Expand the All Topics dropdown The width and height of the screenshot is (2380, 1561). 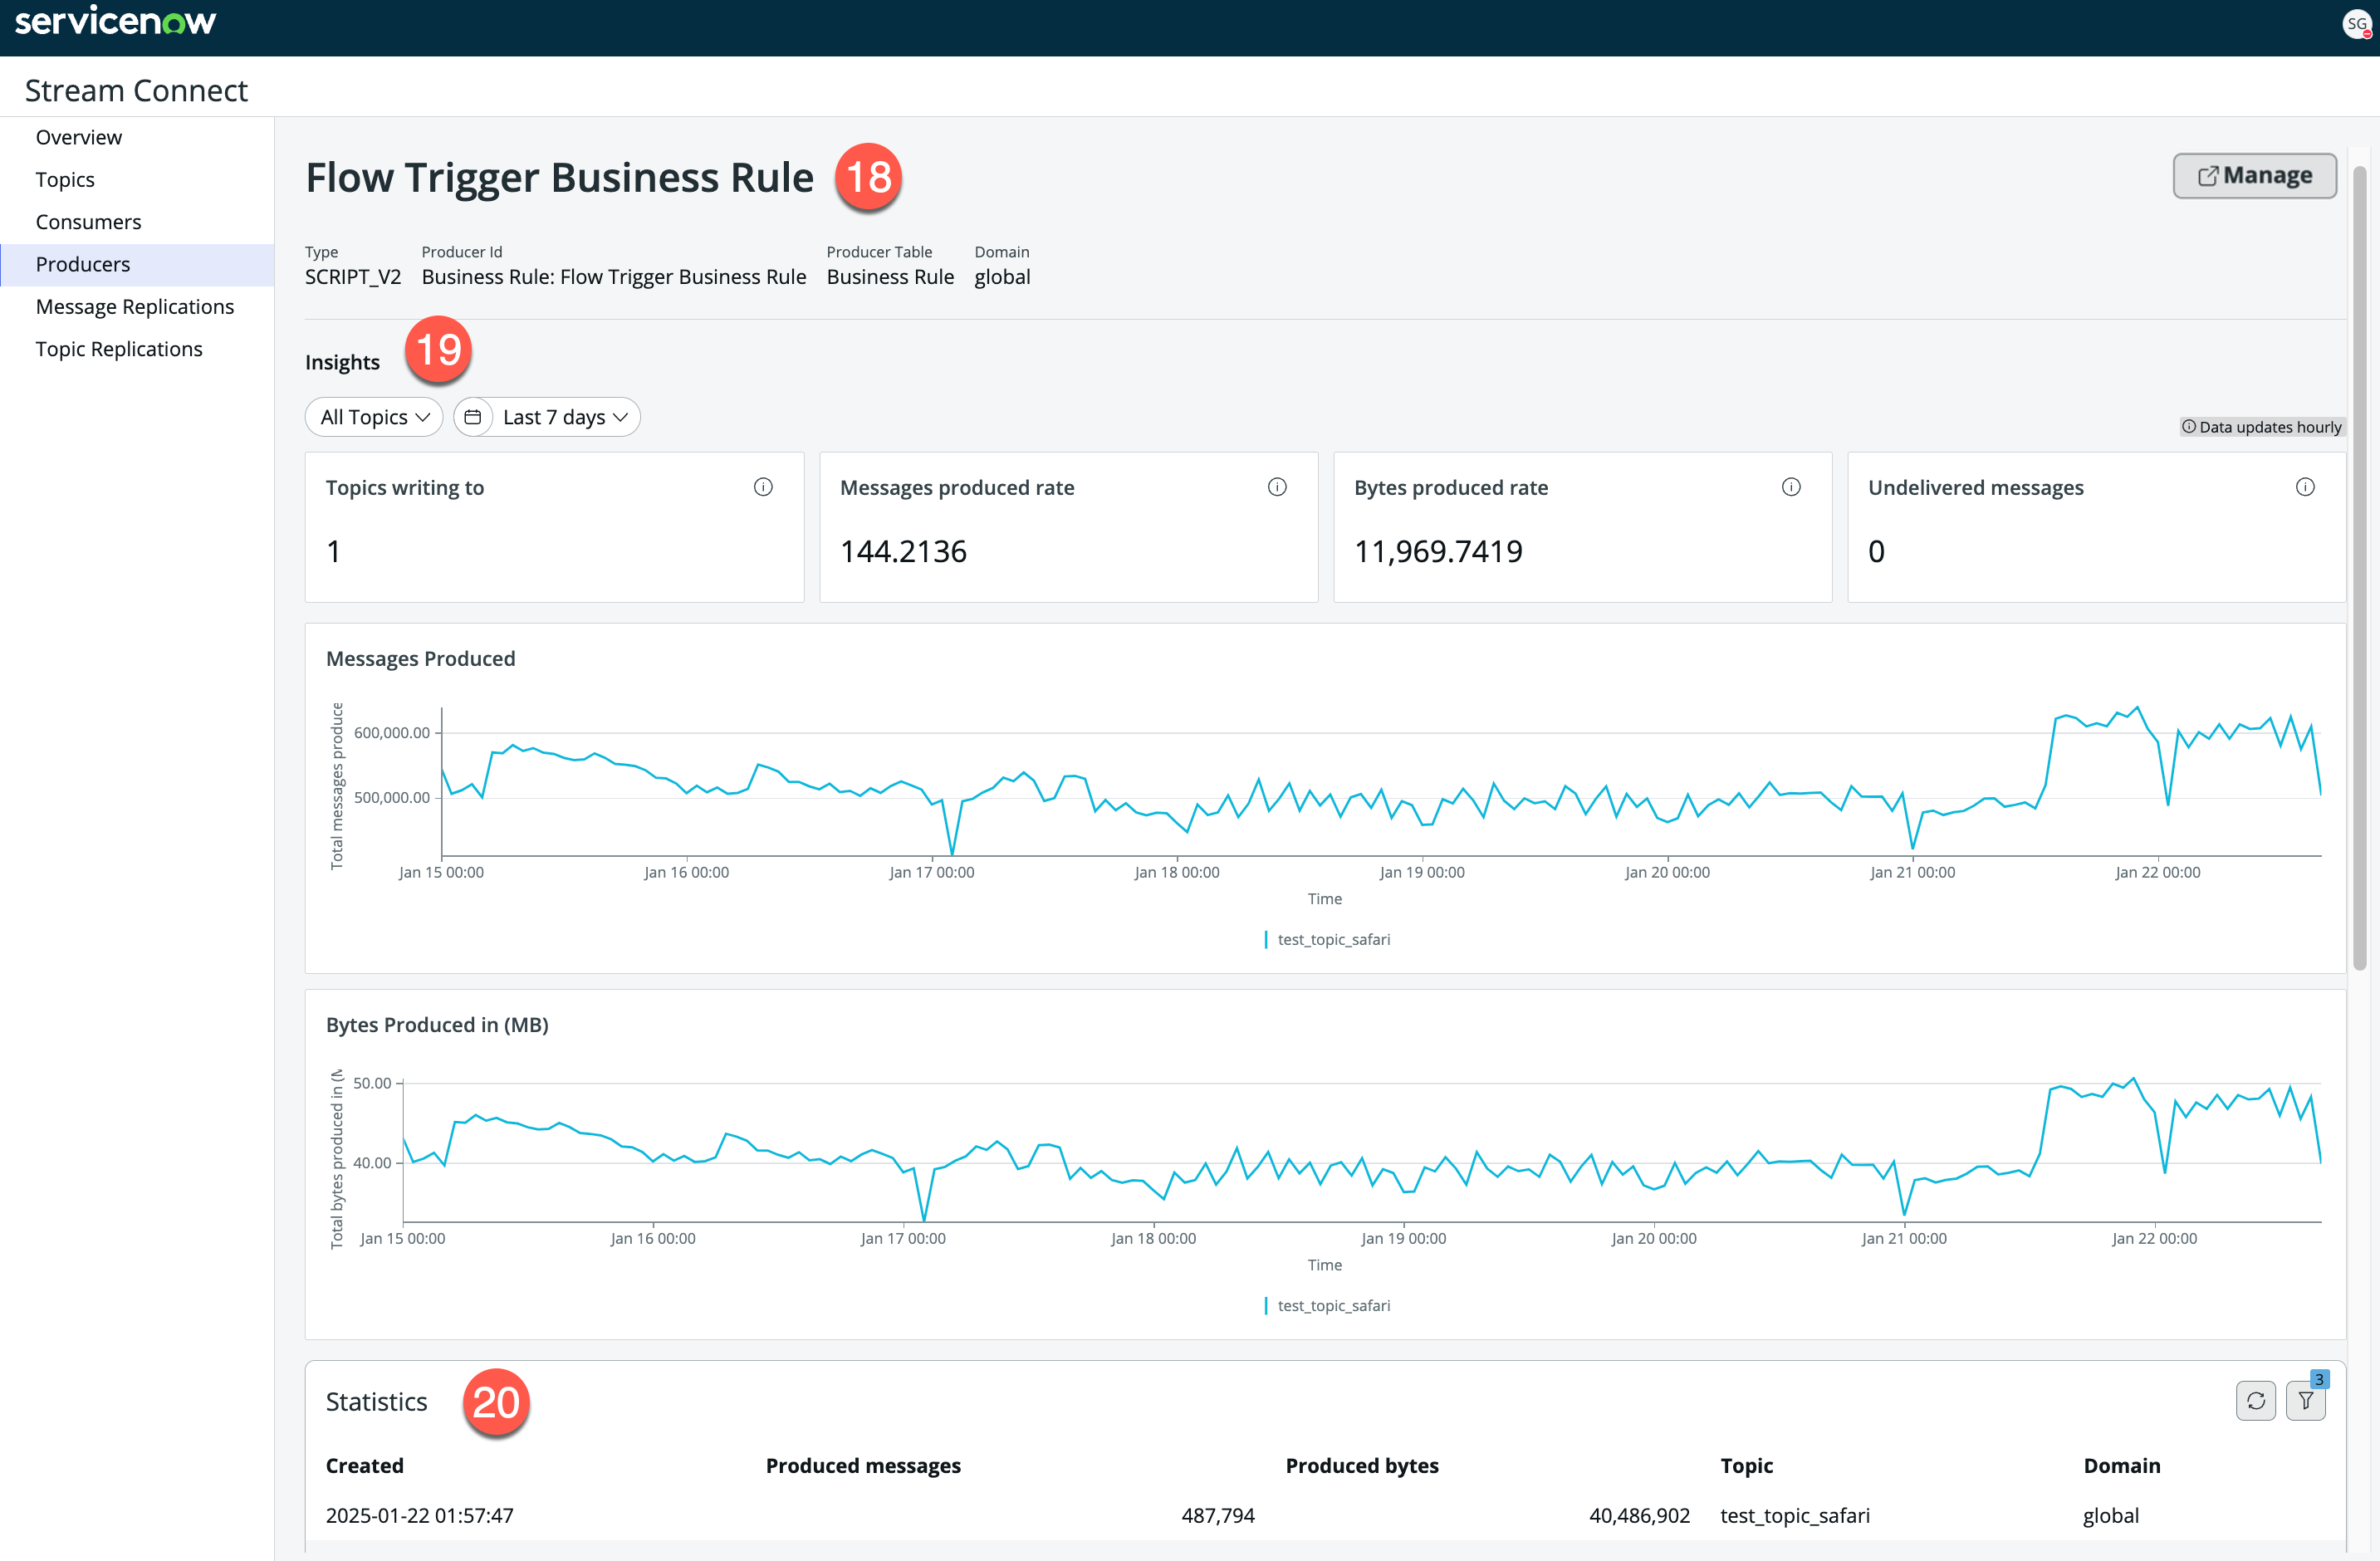(374, 417)
